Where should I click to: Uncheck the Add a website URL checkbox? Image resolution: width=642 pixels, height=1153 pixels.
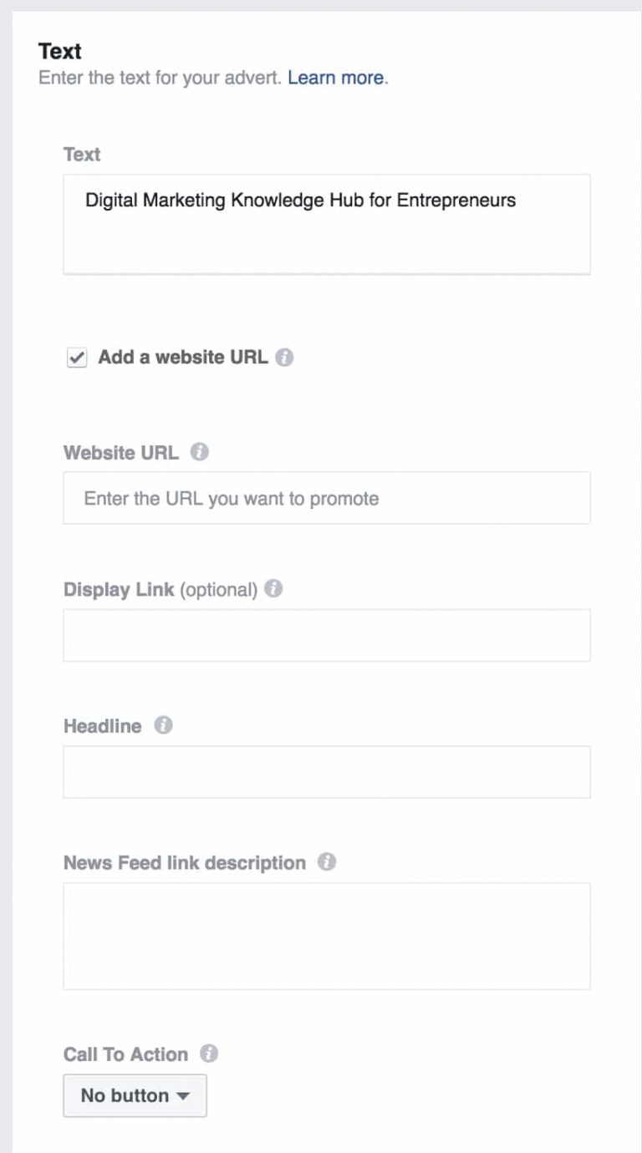click(x=77, y=358)
